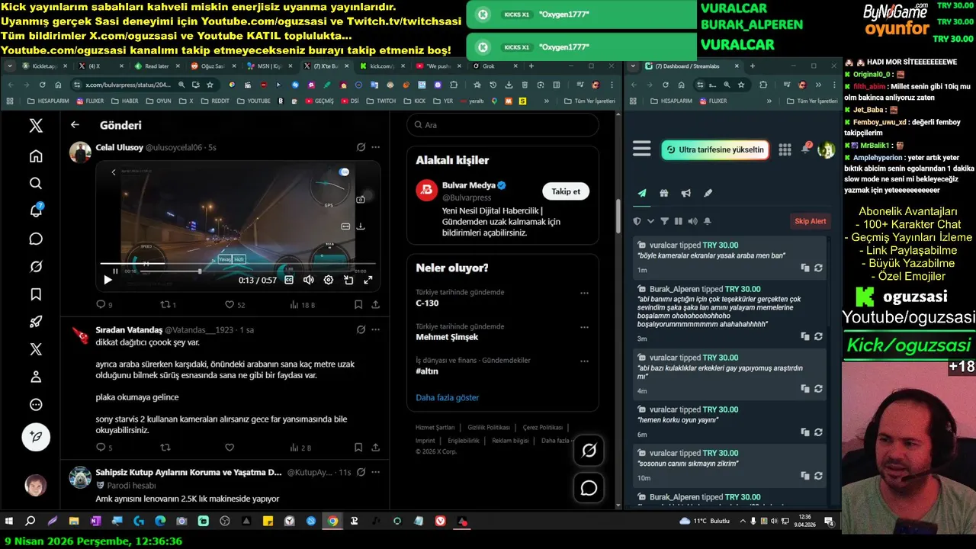Open Gizlilik Politikası footer link
976x549 pixels.
[489, 428]
